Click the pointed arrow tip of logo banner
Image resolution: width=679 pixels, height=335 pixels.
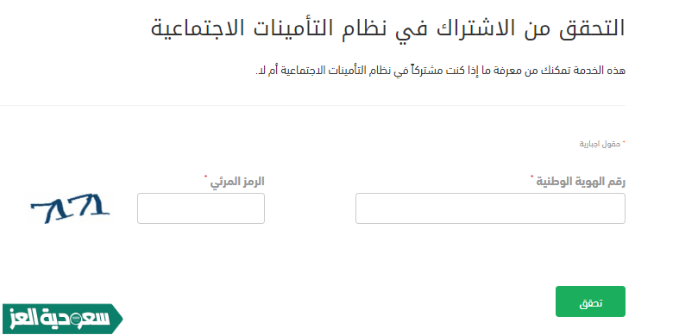tap(118, 319)
